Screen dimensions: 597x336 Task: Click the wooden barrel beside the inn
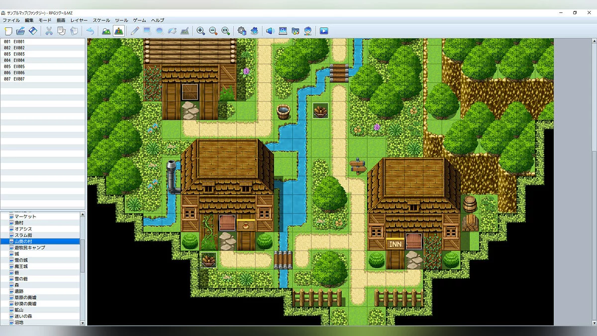[470, 204]
